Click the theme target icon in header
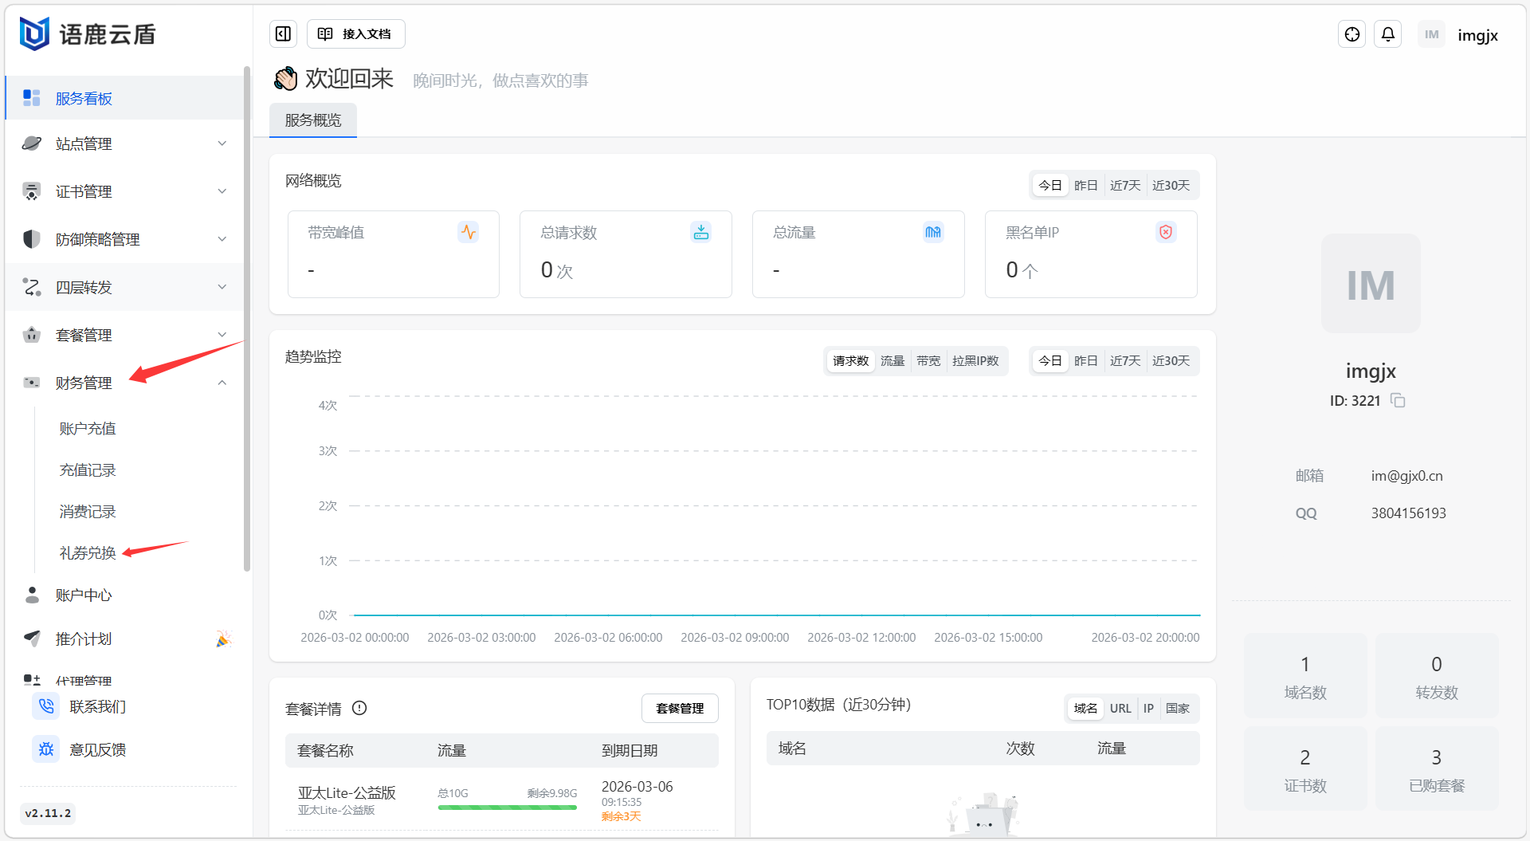 click(x=1351, y=34)
